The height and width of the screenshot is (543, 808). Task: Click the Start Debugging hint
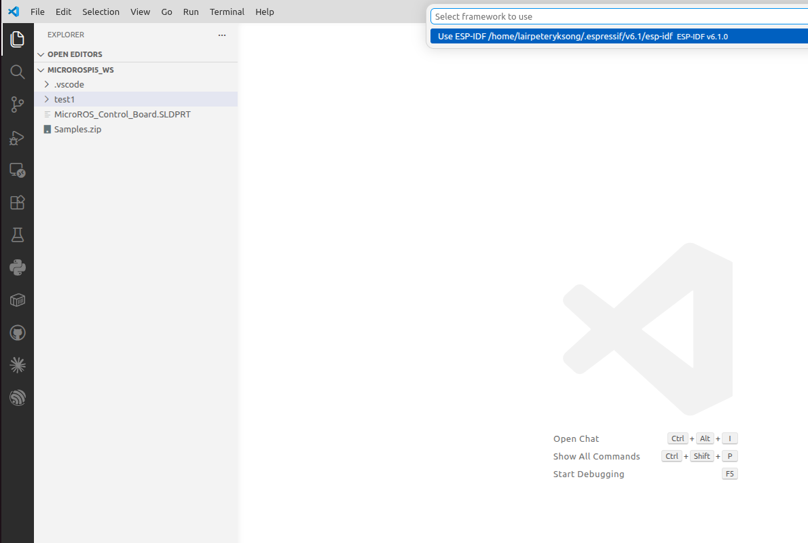point(589,474)
